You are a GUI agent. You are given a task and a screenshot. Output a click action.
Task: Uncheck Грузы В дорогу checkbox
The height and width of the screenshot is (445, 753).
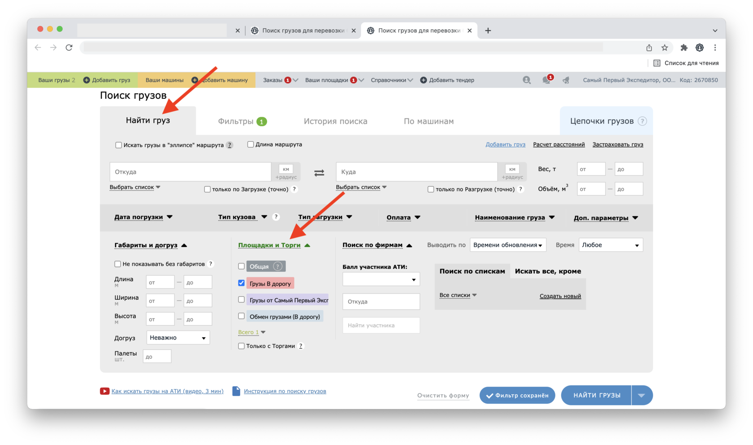[241, 283]
